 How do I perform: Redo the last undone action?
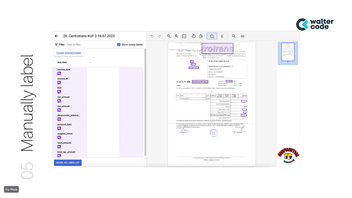[x=159, y=36]
